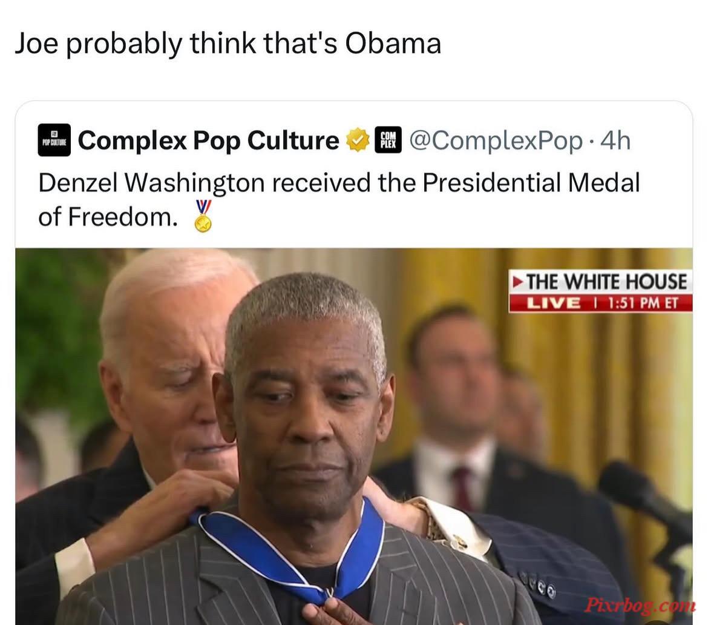Click the black microphone in the video
This screenshot has height=625, width=708.
(646, 497)
